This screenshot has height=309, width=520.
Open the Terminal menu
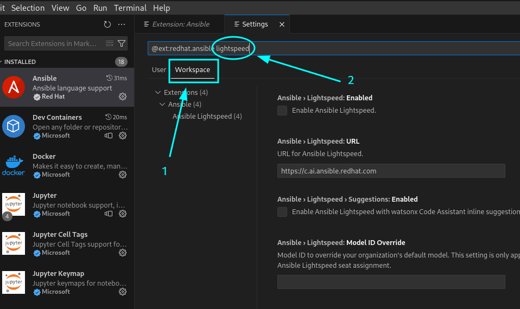pos(130,8)
